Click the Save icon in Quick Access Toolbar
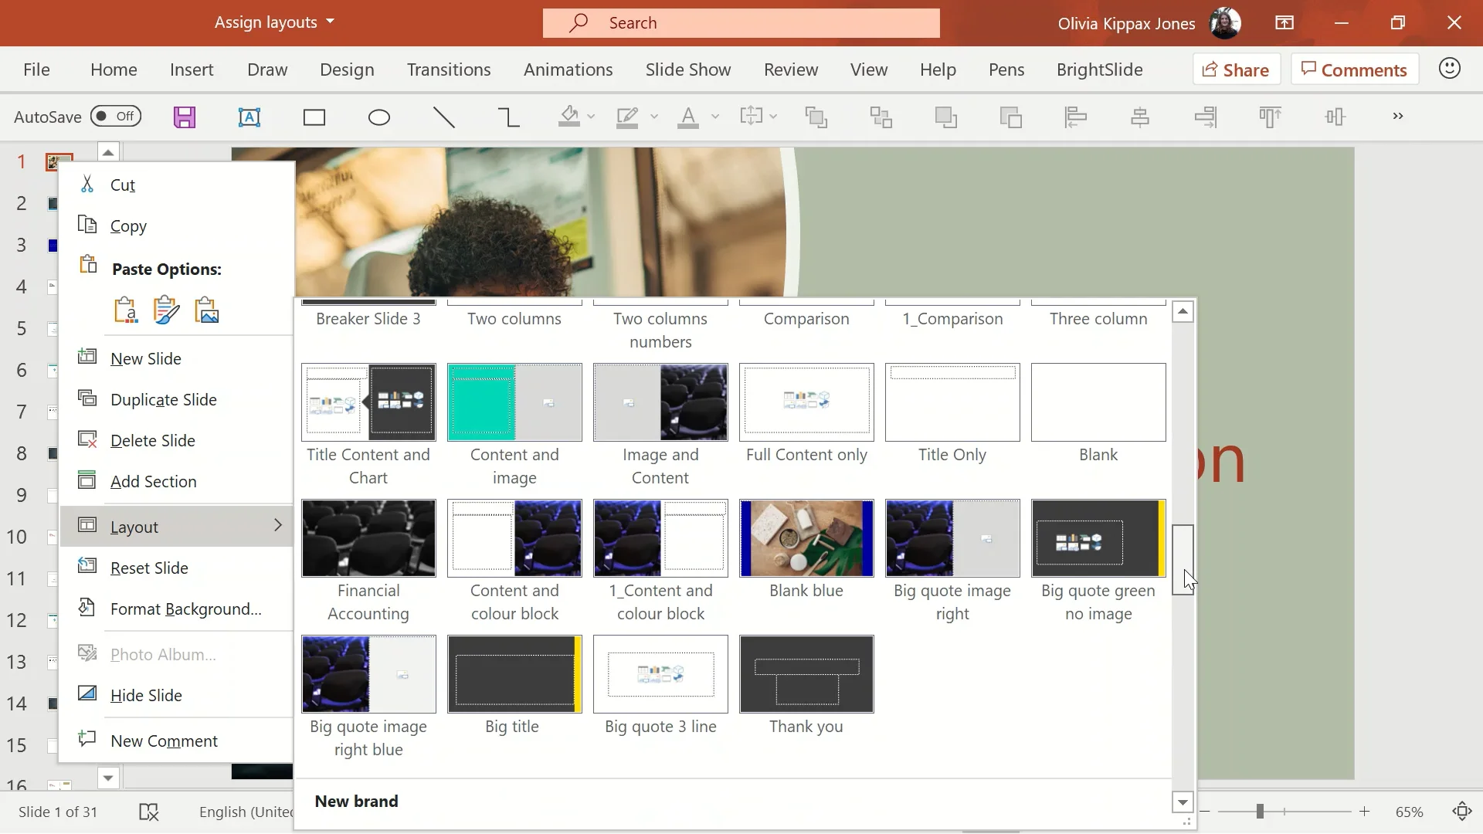 coord(185,117)
